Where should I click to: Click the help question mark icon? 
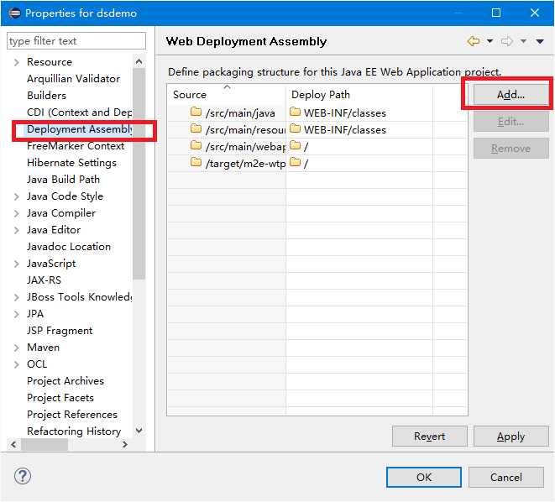23,476
